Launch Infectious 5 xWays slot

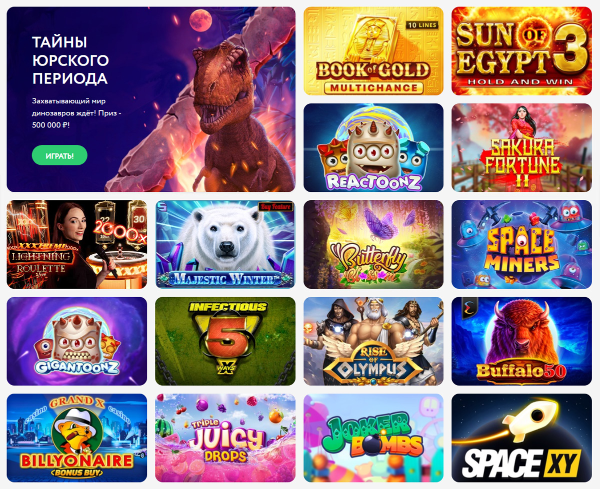225,341
